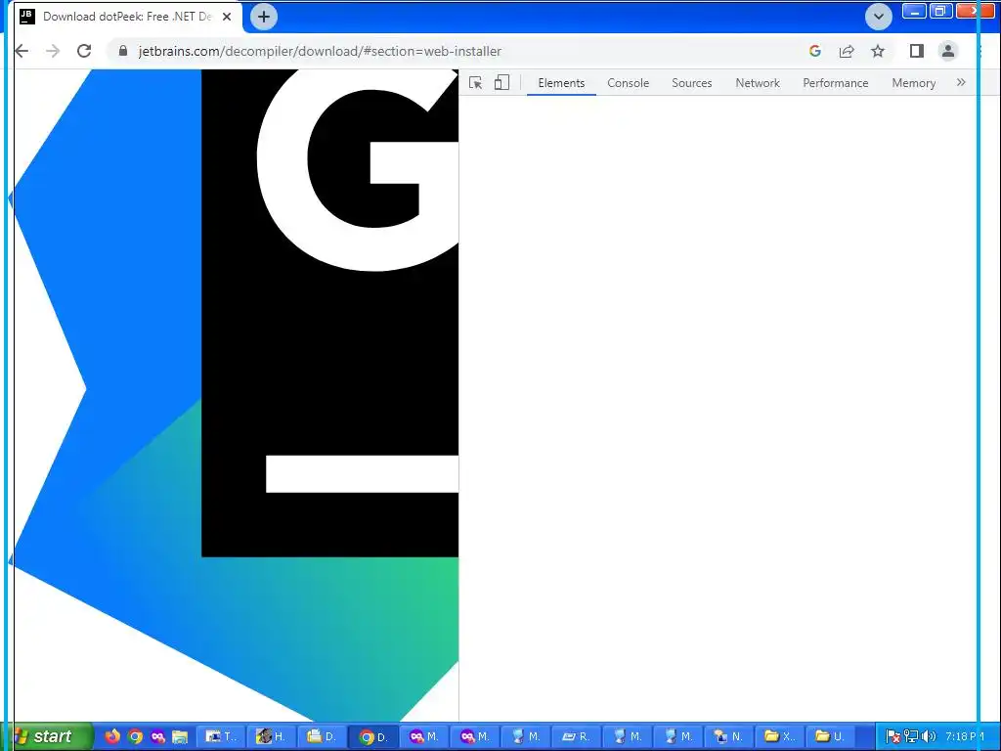Click the browser back arrow
This screenshot has width=1001, height=751.
click(22, 51)
